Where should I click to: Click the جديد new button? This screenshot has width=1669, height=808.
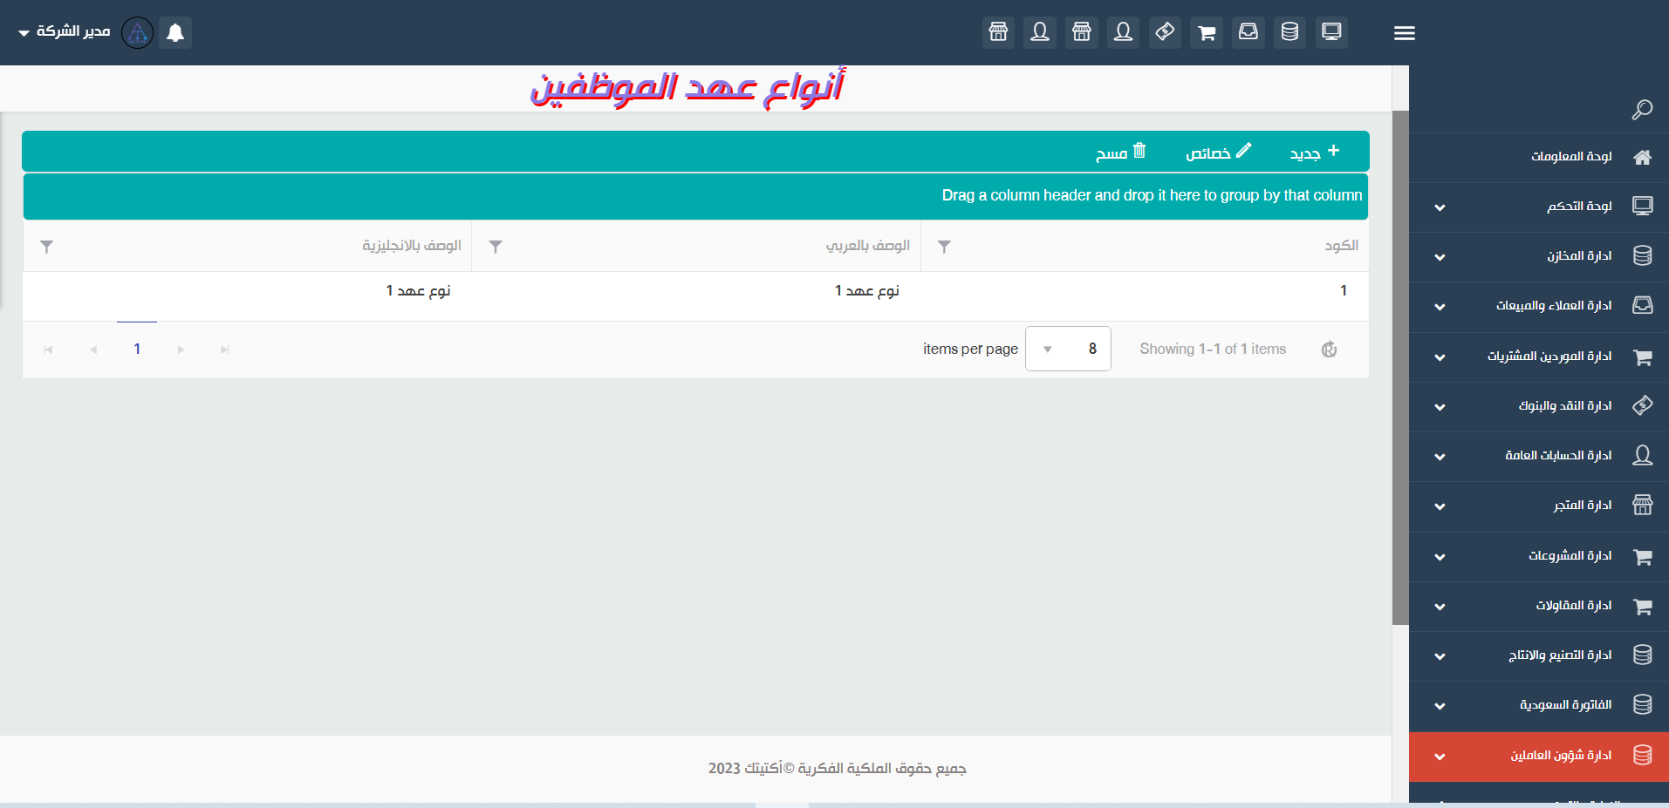click(x=1315, y=153)
